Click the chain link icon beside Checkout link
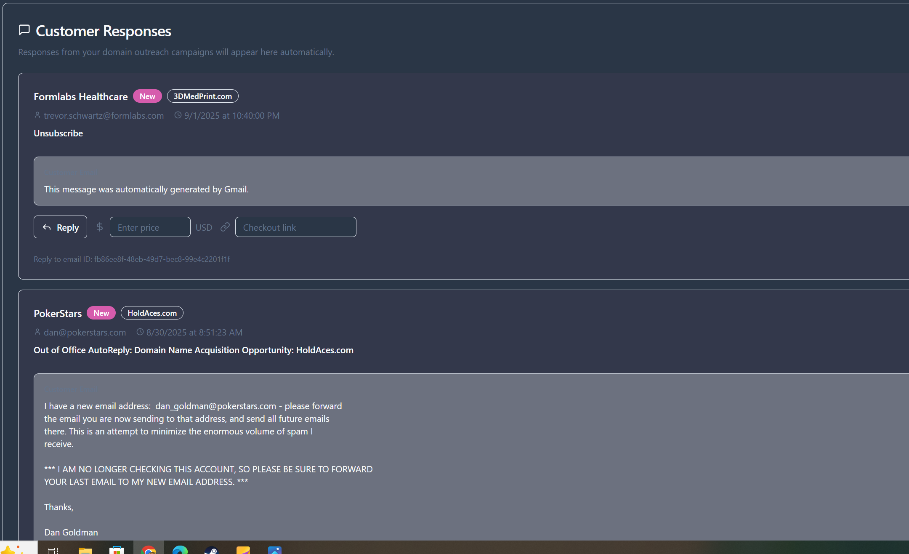The height and width of the screenshot is (554, 909). (225, 227)
